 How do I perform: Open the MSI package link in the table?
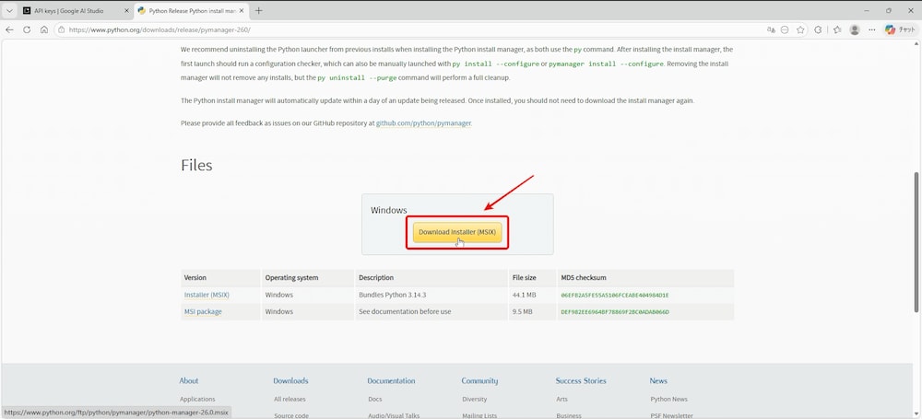(x=203, y=311)
